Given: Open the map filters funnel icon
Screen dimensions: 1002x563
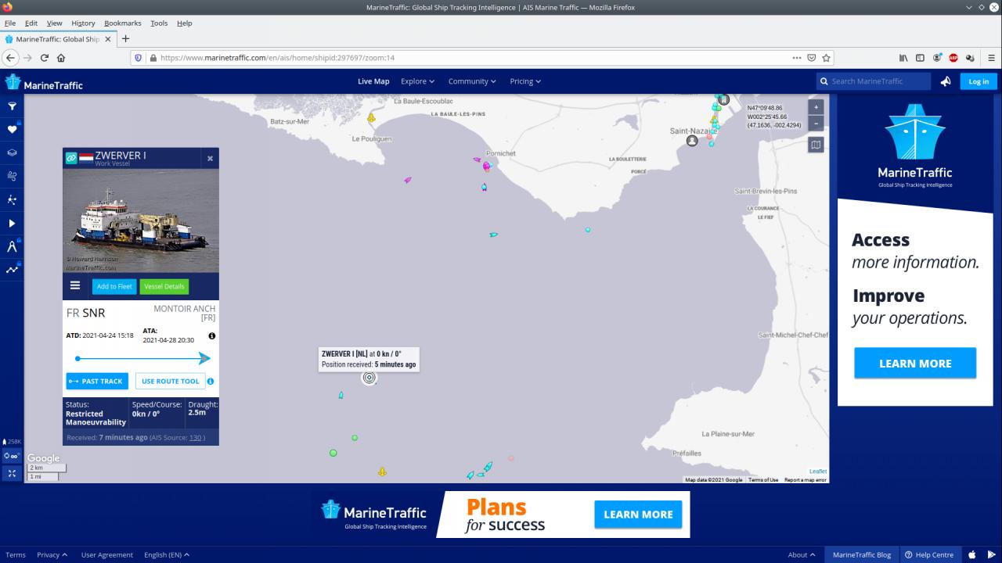Looking at the screenshot, I should pos(12,106).
